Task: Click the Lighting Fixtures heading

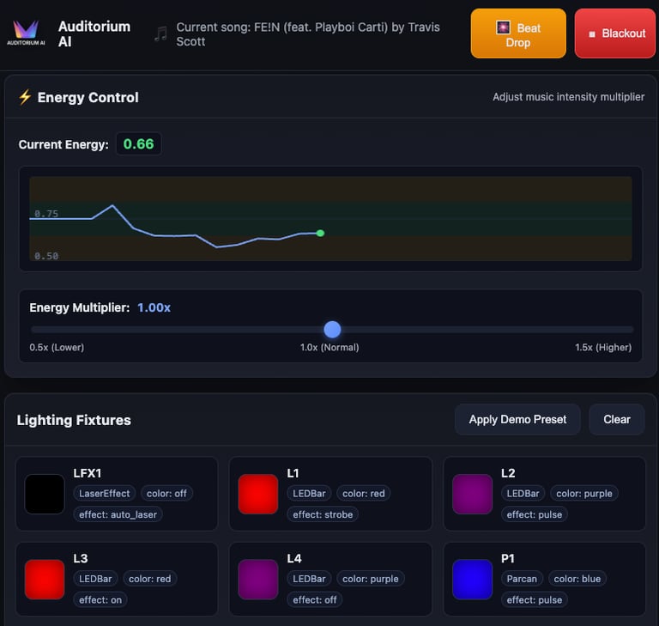Action: click(74, 420)
